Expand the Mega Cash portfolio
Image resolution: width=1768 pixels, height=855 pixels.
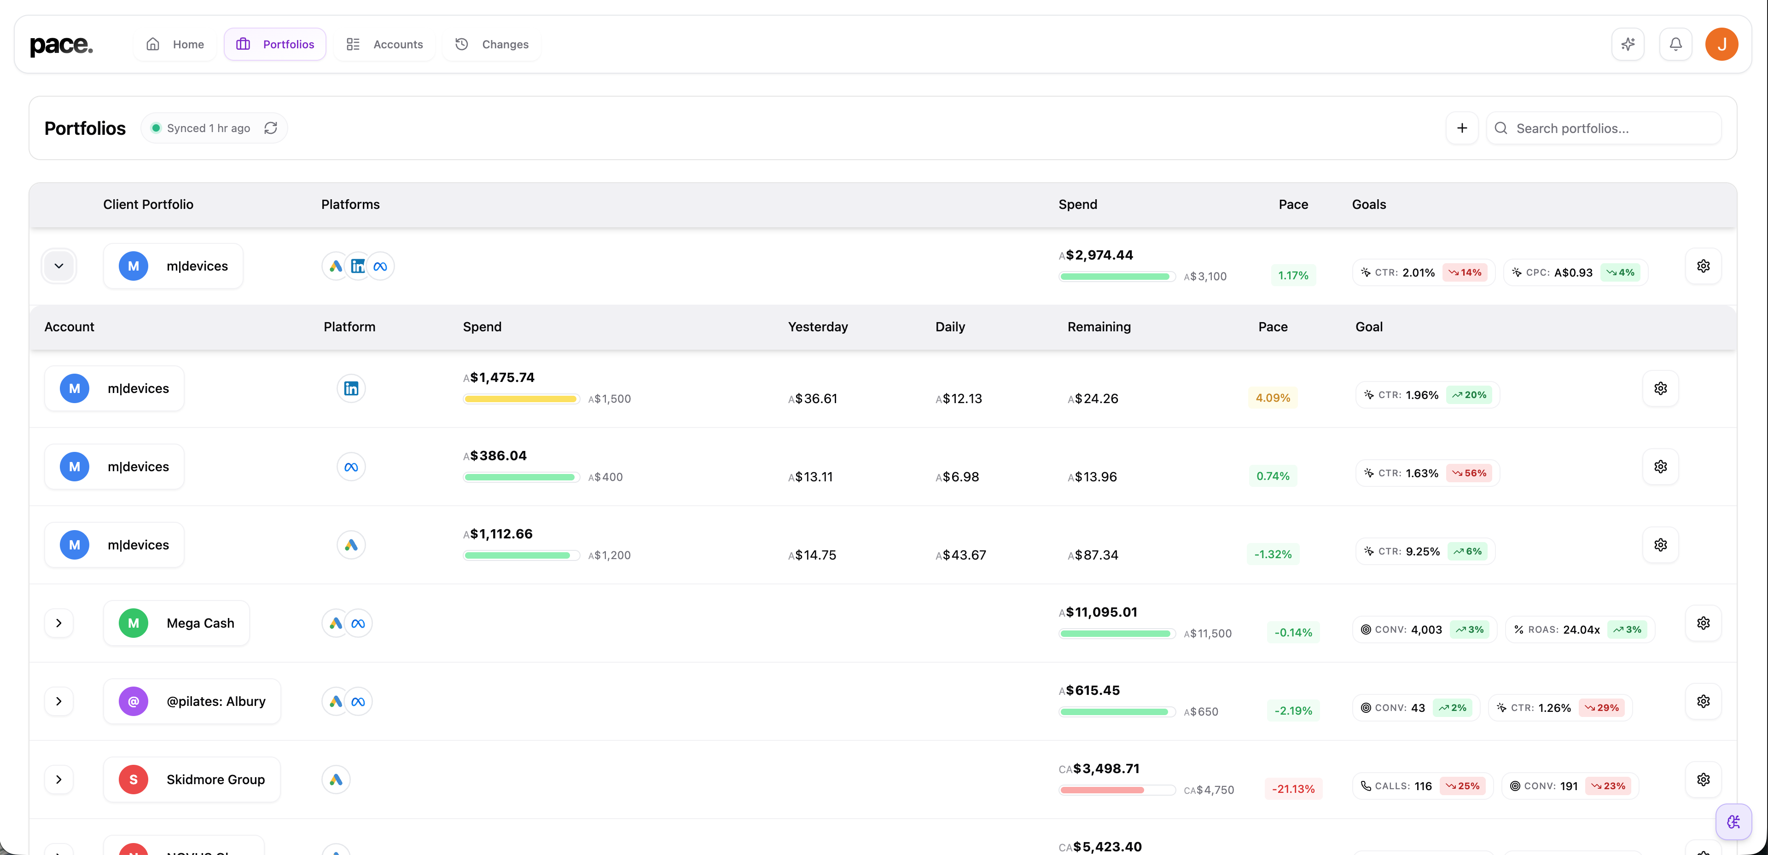tap(59, 623)
